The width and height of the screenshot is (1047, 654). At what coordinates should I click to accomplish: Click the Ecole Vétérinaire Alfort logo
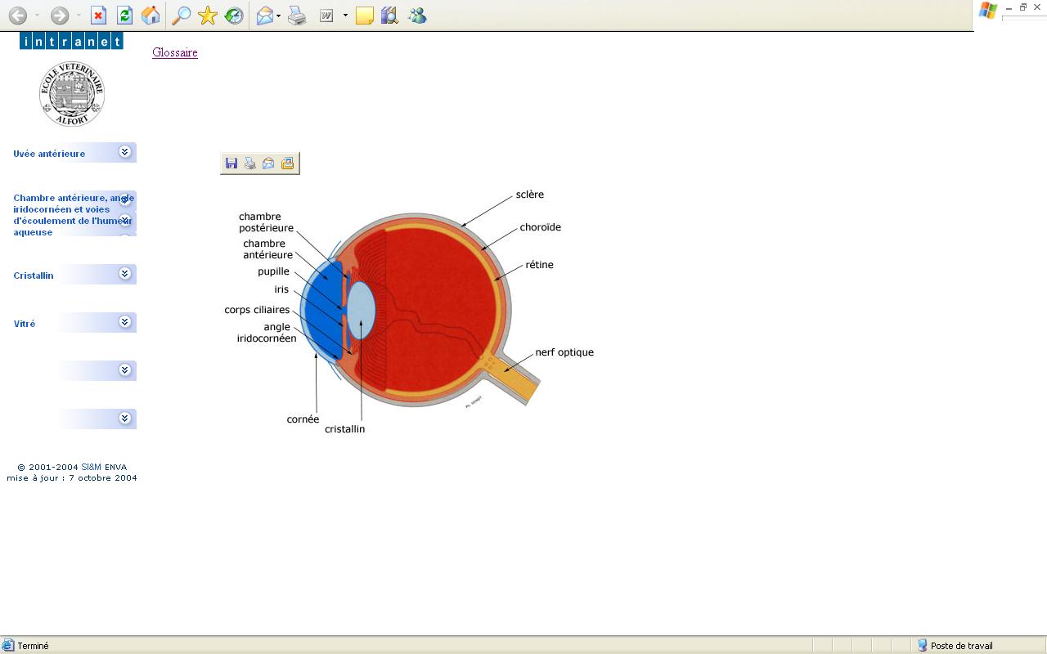pyautogui.click(x=72, y=94)
